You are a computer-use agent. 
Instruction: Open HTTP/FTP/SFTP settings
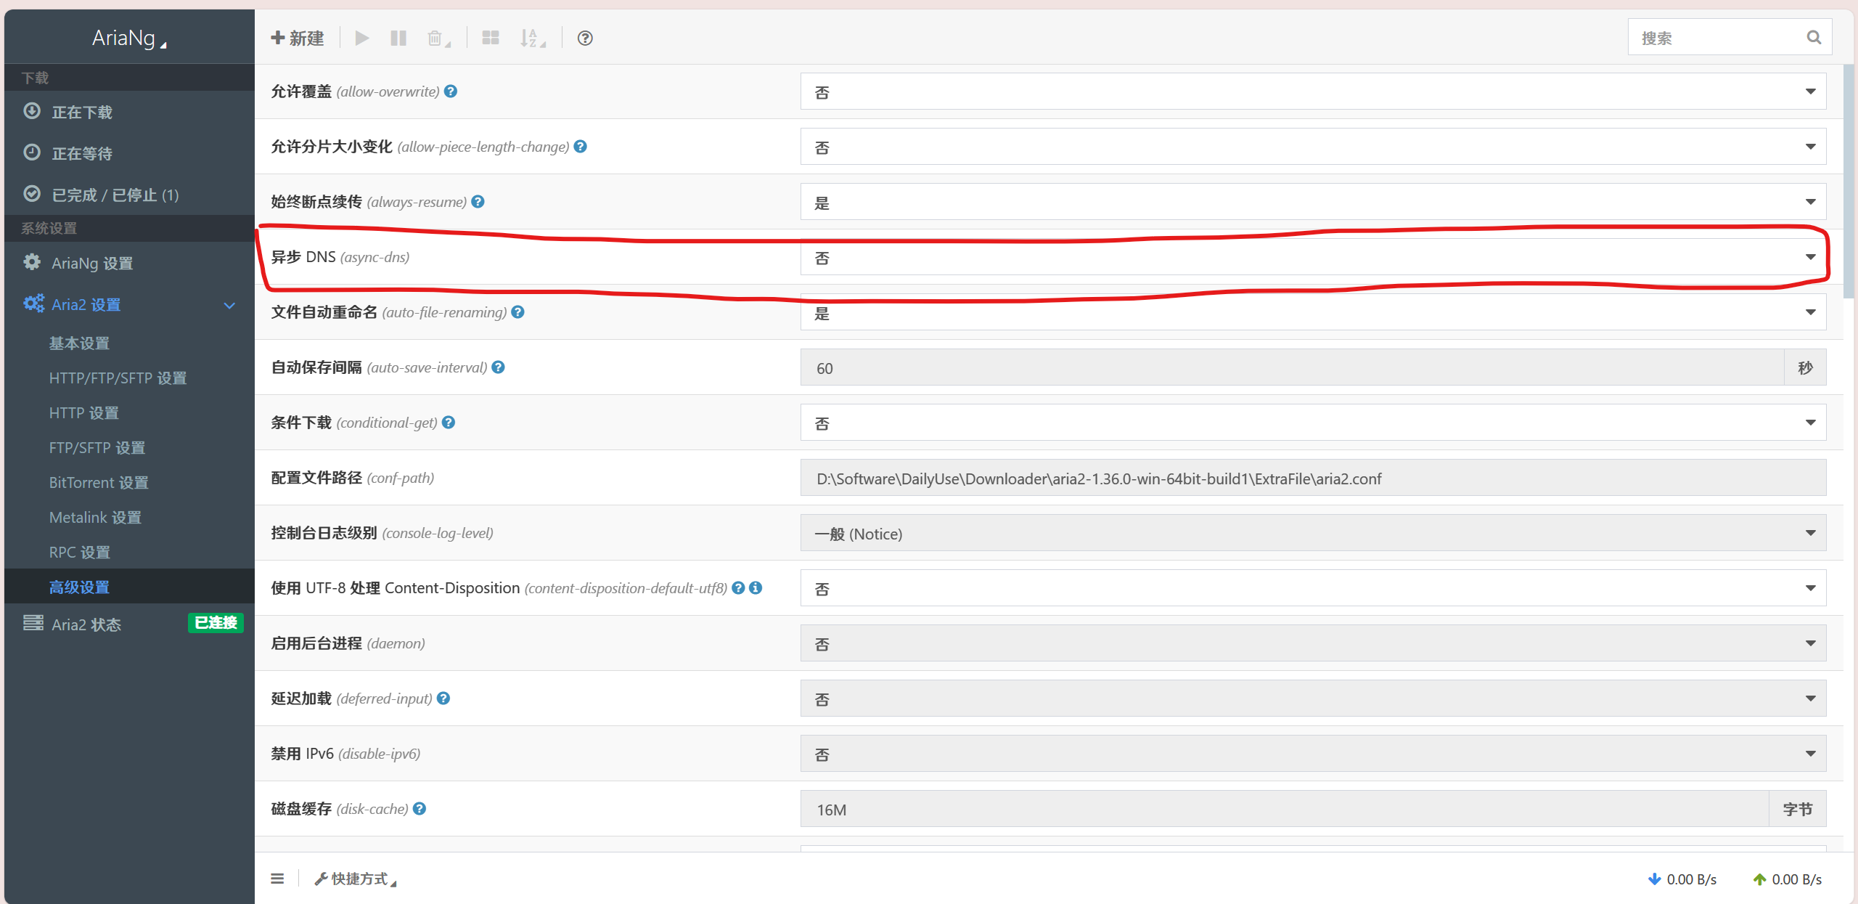[118, 378]
